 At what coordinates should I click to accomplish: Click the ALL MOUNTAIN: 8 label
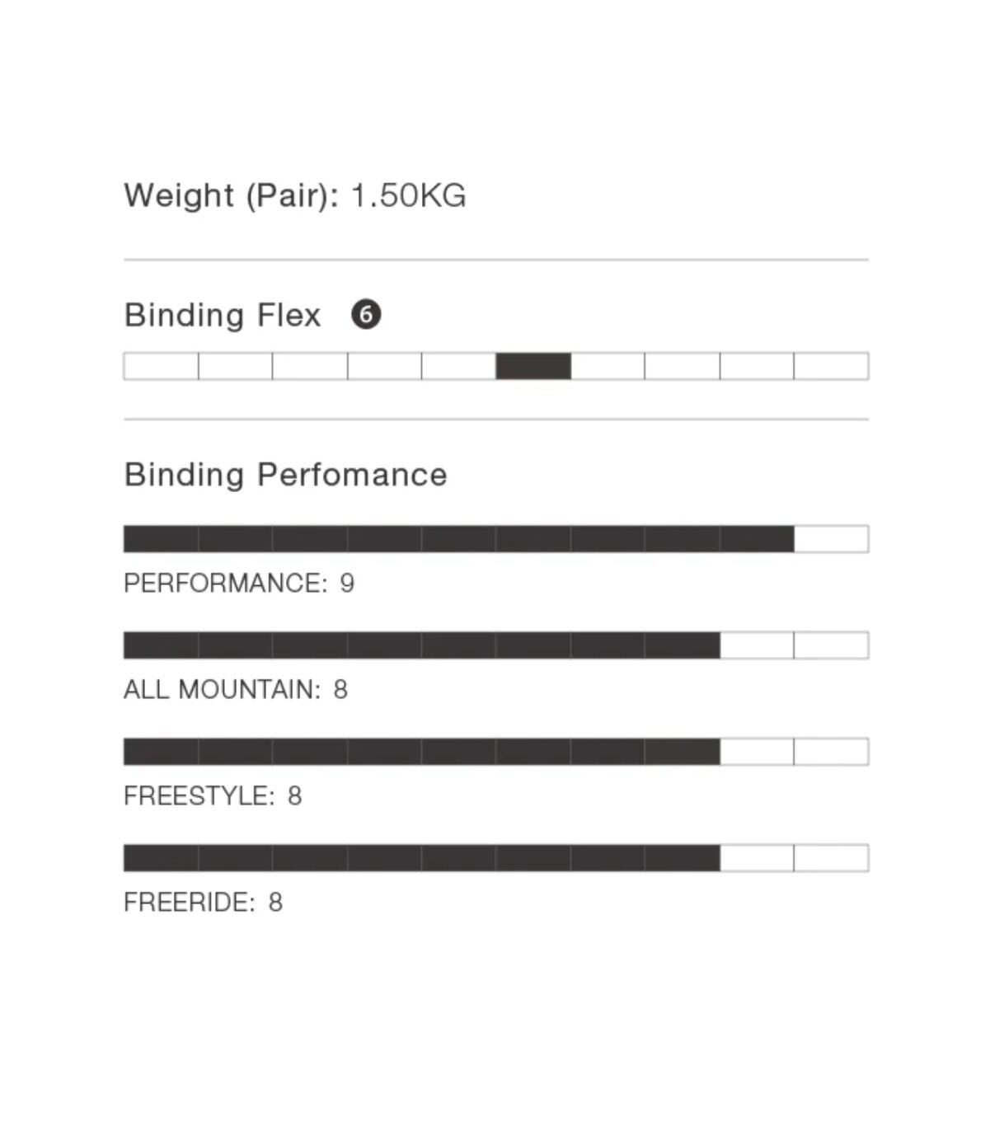coord(236,689)
